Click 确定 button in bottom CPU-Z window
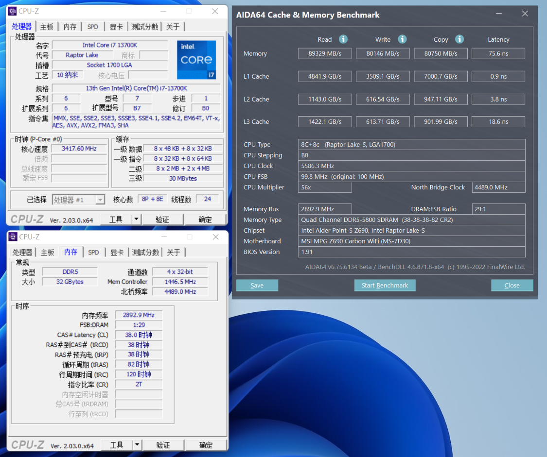 coord(206,445)
